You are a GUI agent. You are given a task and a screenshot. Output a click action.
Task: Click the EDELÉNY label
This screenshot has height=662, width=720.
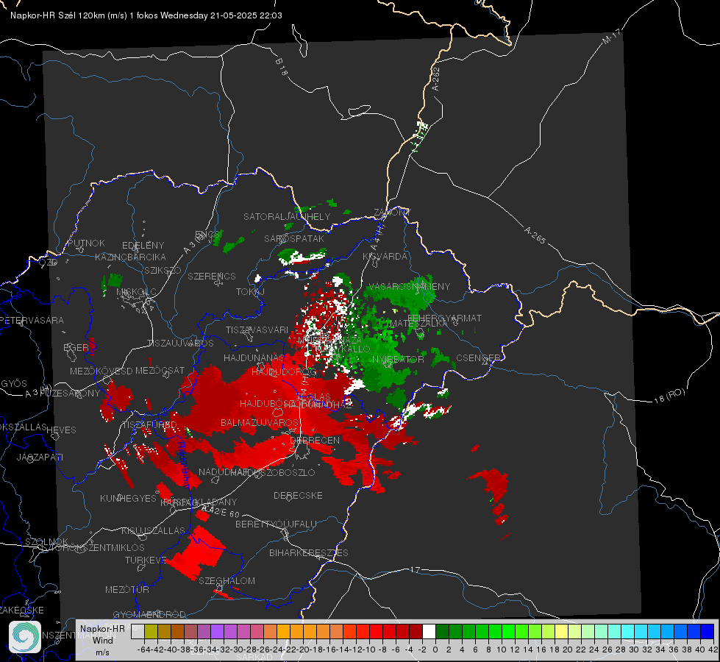pos(143,246)
